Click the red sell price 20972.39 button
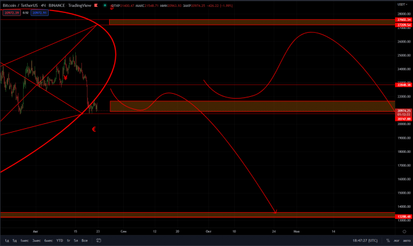 (12, 13)
